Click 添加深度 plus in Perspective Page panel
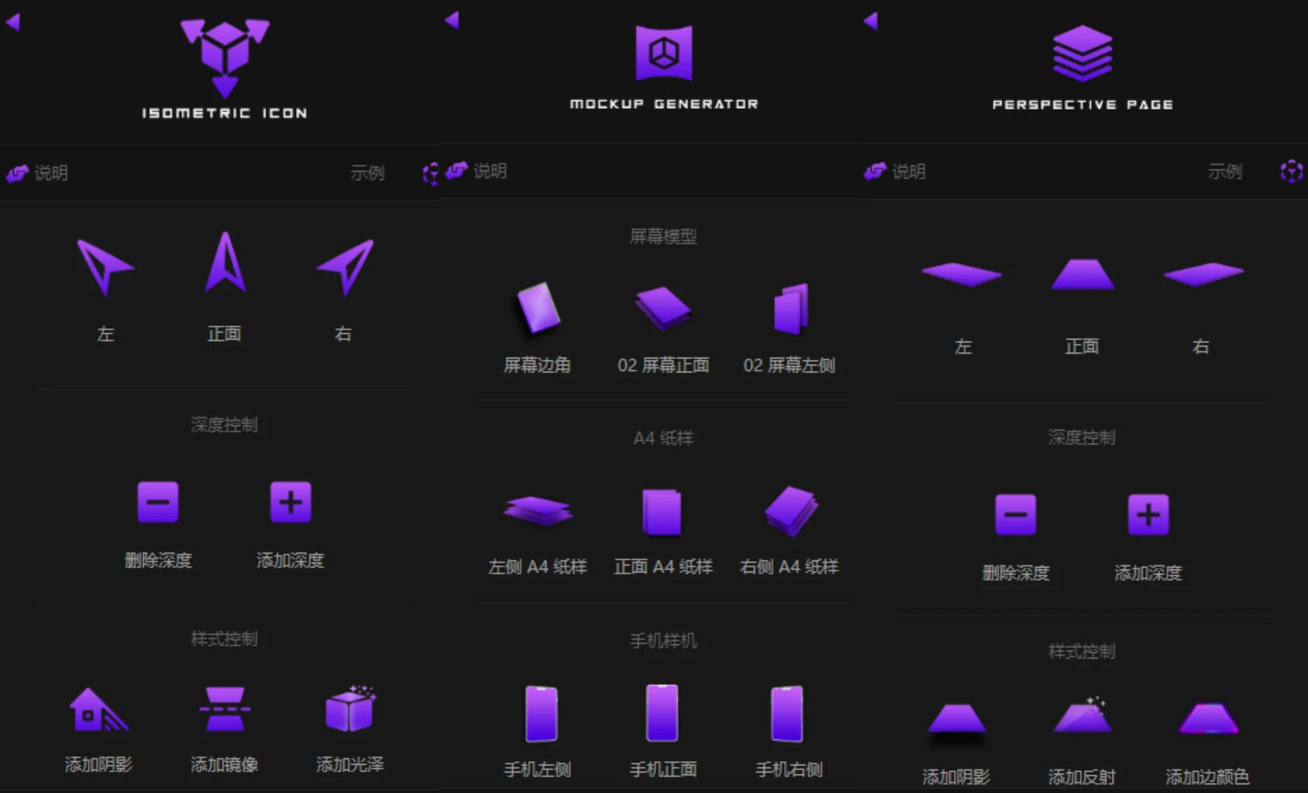Viewport: 1308px width, 793px height. coord(1147,515)
